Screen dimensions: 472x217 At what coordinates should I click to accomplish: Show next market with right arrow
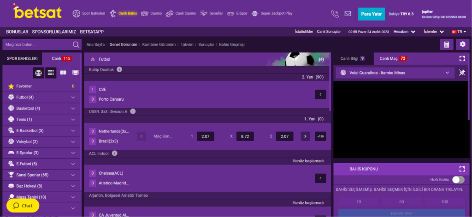click(305, 136)
